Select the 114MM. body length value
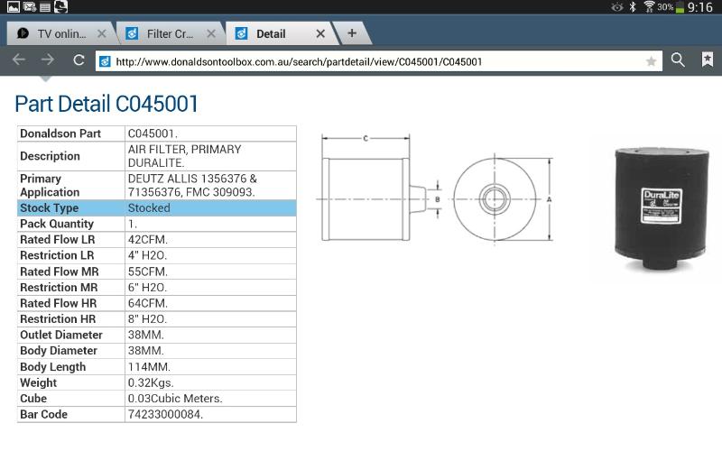722x451 pixels. (x=149, y=367)
